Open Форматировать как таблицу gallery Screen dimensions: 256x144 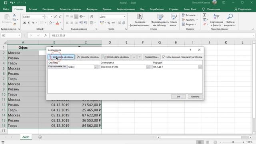pyautogui.click(x=160, y=20)
